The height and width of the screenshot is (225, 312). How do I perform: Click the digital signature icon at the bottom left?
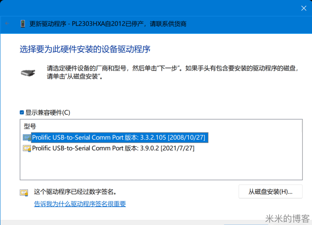[24, 192]
